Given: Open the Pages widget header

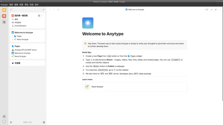Looking at the screenshot, I should click(x=17, y=46).
